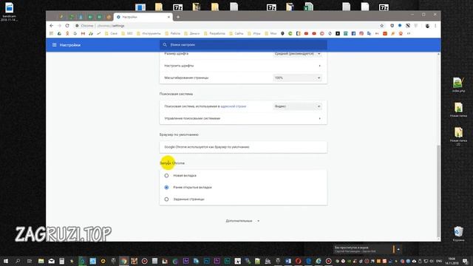Screen dimensions: 473x266
Task: Click the search magnifier in settings bar
Action: click(x=165, y=44)
